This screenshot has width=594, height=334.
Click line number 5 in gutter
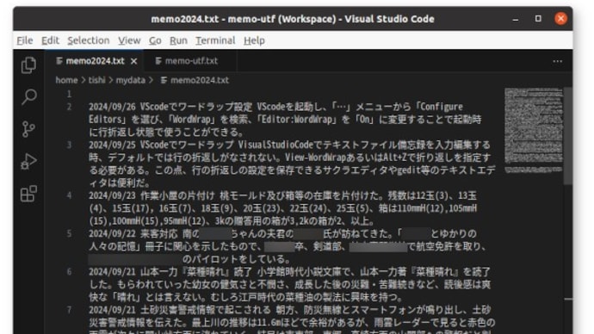pos(69,233)
